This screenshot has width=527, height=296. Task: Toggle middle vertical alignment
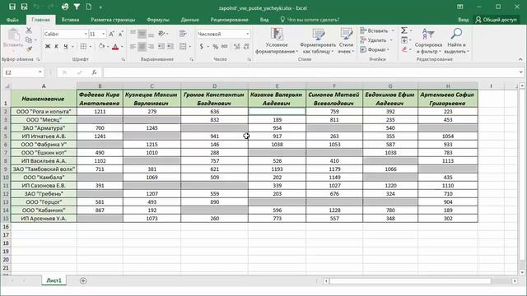[x=142, y=34]
